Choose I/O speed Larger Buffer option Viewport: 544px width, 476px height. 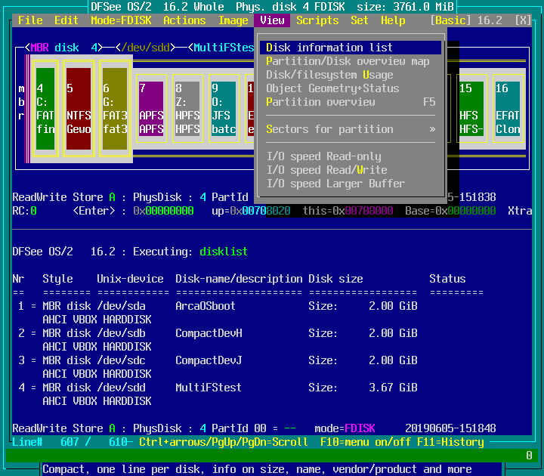(x=335, y=184)
